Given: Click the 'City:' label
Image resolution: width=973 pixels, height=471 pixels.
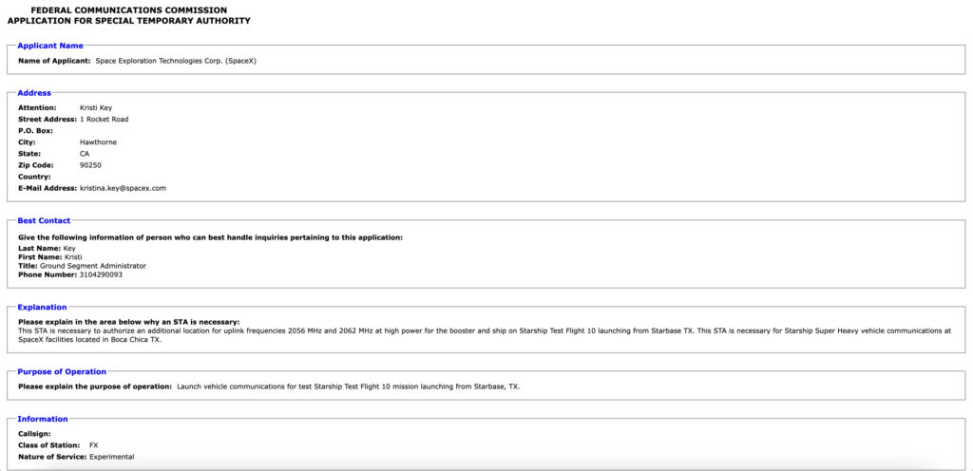Looking at the screenshot, I should point(27,141).
